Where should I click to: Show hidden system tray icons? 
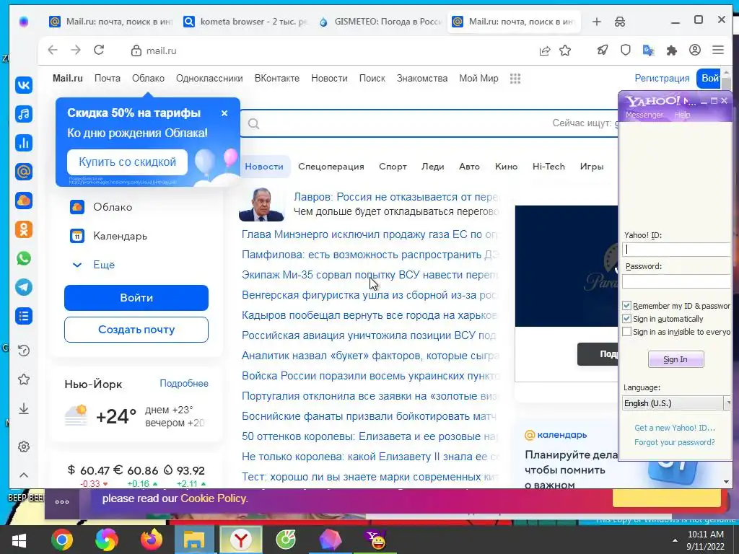click(x=675, y=540)
